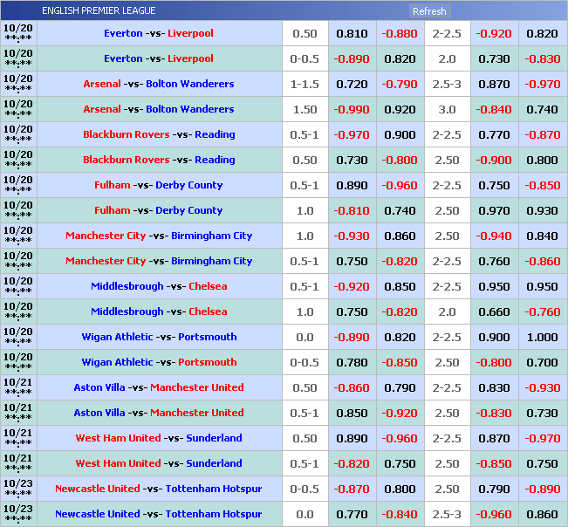Click the ENGLISH PREMIER LEAGUE header title
This screenshot has height=527, width=568.
(99, 10)
